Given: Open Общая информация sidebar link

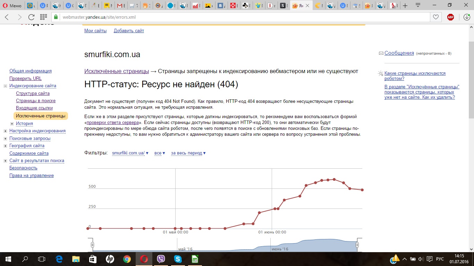Looking at the screenshot, I should pos(31,71).
